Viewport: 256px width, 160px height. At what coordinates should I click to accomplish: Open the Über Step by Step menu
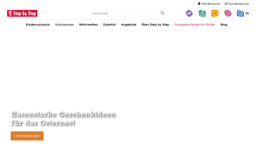(x=155, y=25)
